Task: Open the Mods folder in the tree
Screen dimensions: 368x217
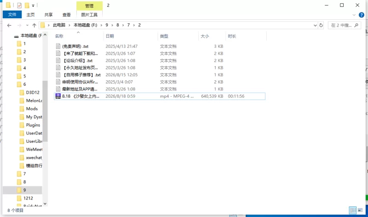Action: pyautogui.click(x=32, y=109)
